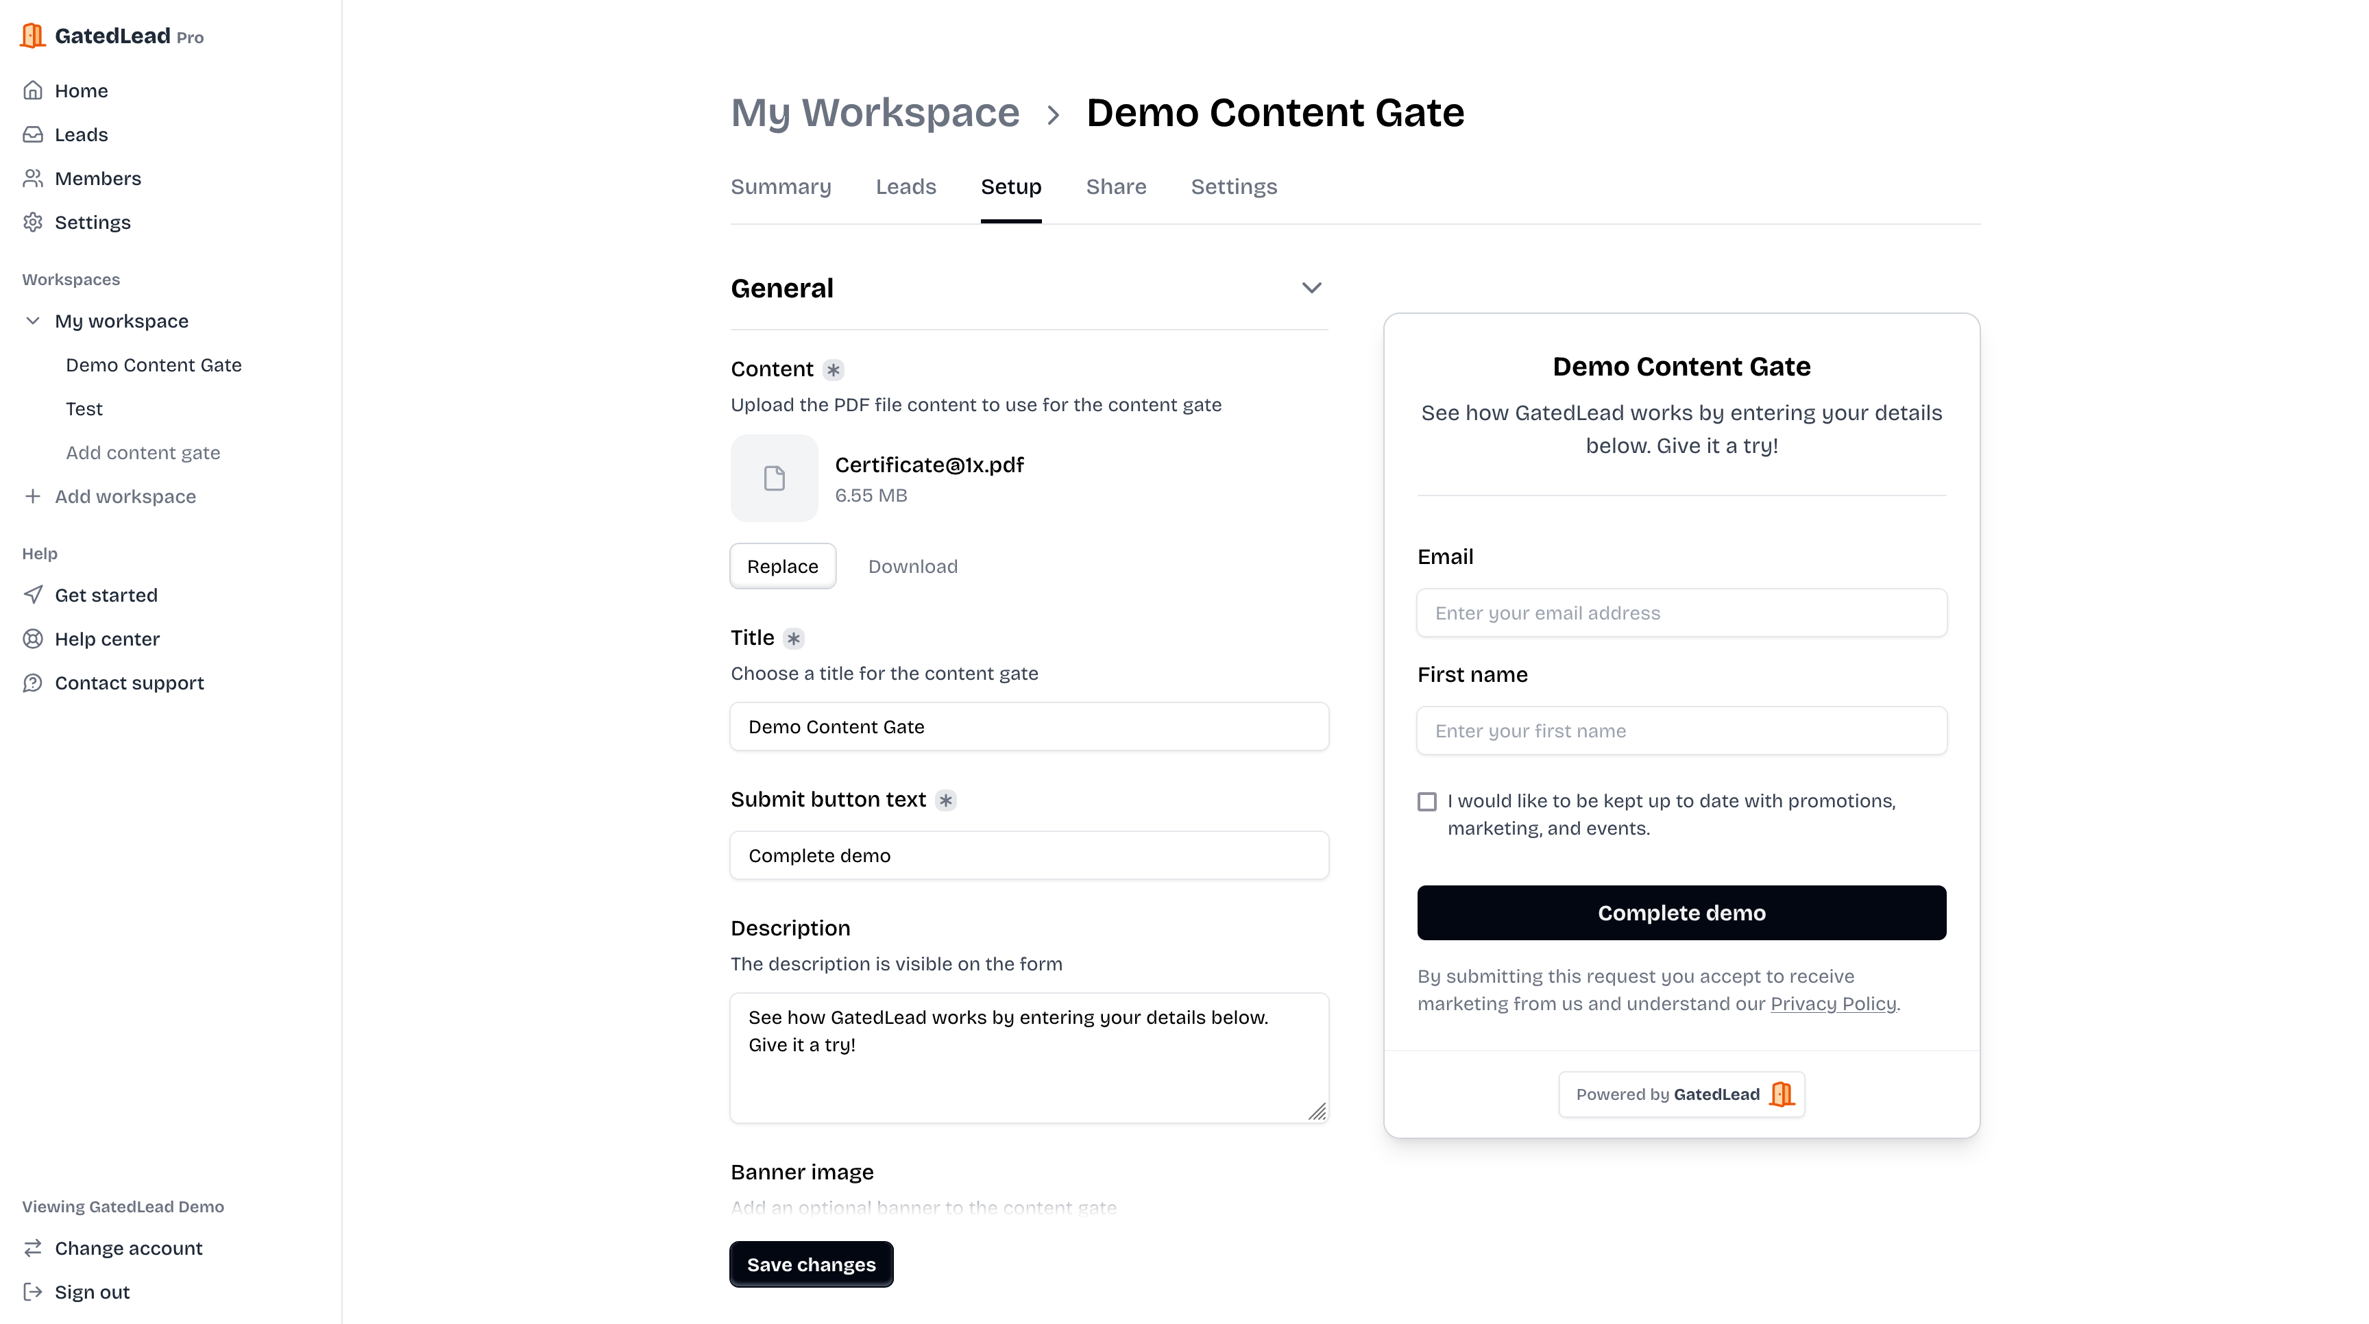The height and width of the screenshot is (1324, 2369).
Task: Open the Summary tab
Action: 781,186
